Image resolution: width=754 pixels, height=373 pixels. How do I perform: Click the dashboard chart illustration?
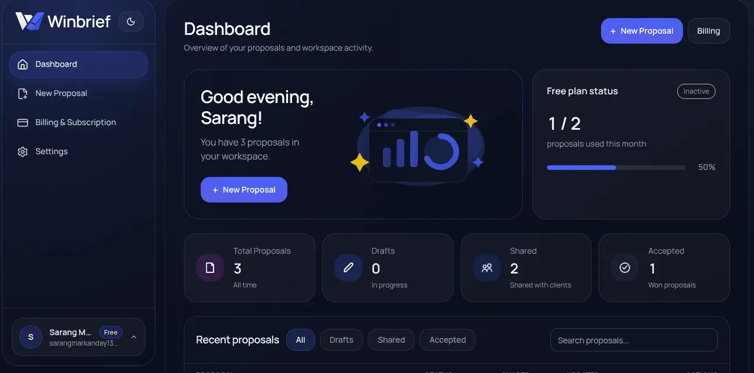point(419,145)
